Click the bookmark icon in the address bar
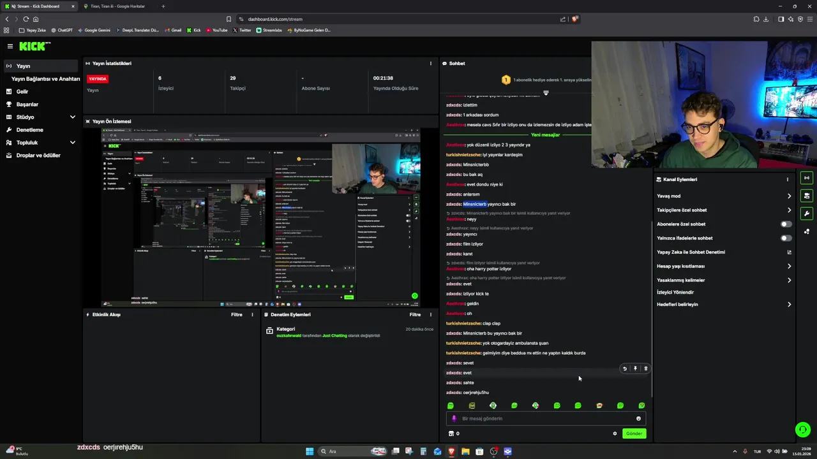Screen dimensions: 817x459 point(229,19)
